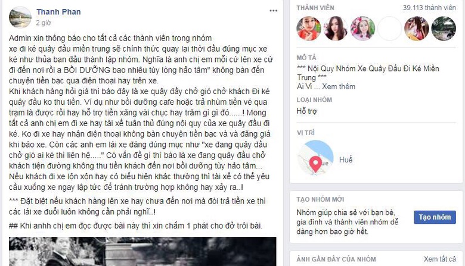Open the first member avatar in red
Image resolution: width=465 pixels, height=266 pixels.
click(x=309, y=29)
